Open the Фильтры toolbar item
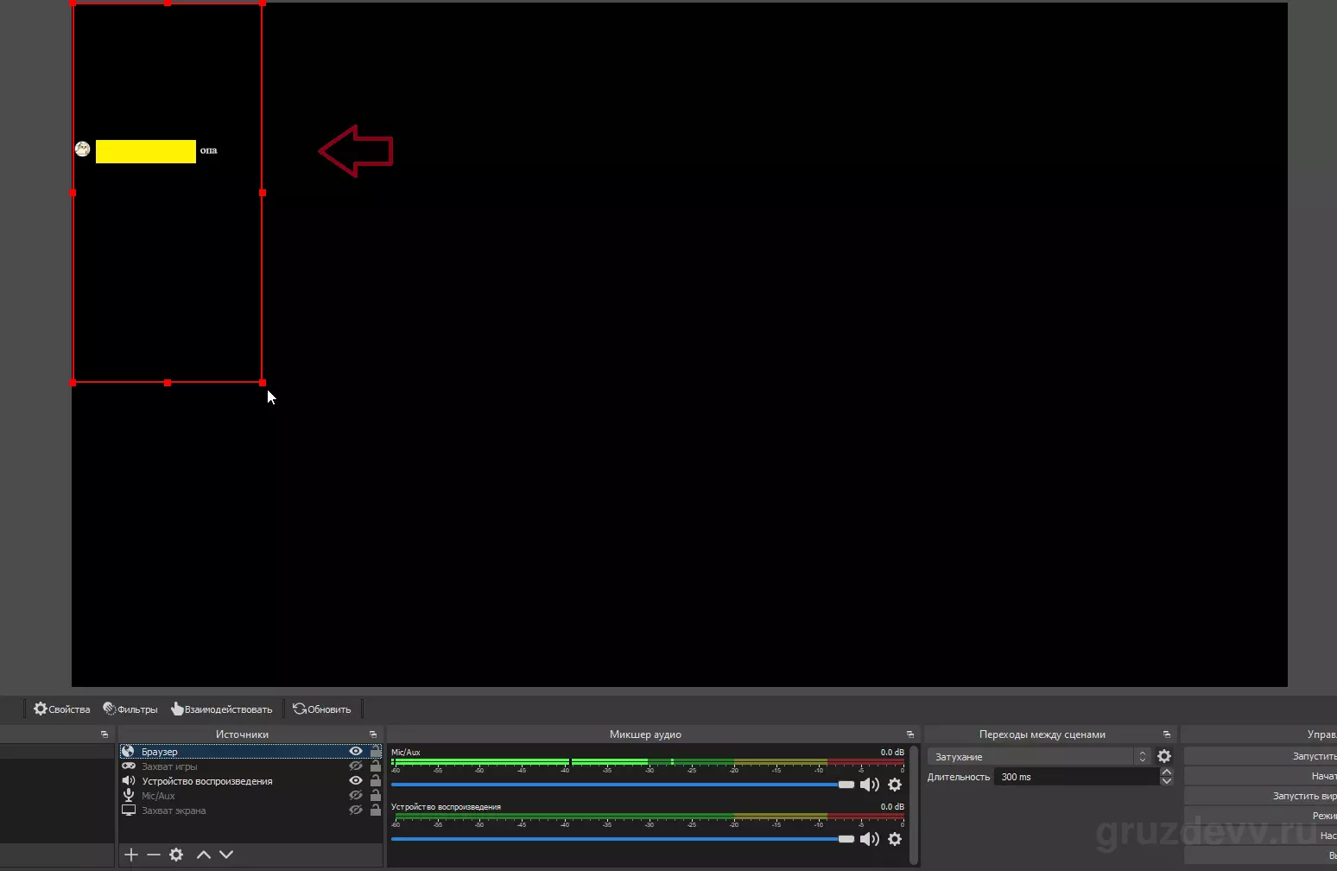The width and height of the screenshot is (1337, 871). 130,709
